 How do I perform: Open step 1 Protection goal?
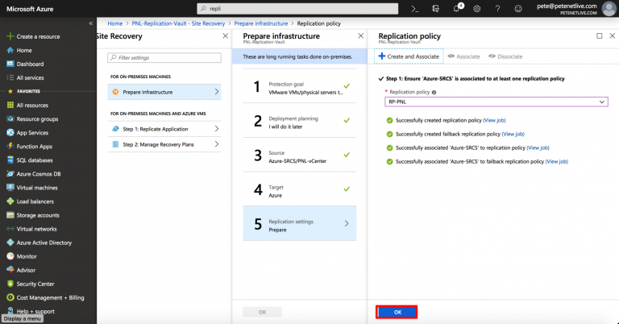click(300, 86)
